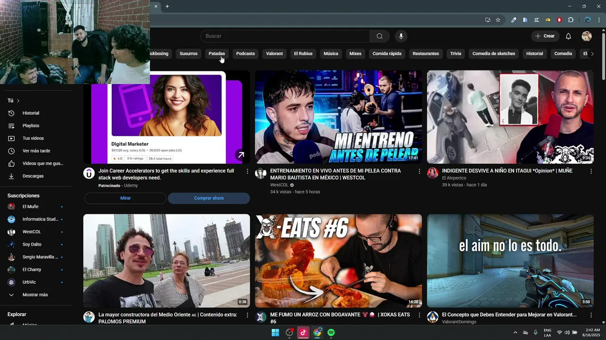The image size is (606, 340).
Task: Play the MI ENTRENO ANTES DE PELEAR thumbnail
Action: tap(339, 117)
